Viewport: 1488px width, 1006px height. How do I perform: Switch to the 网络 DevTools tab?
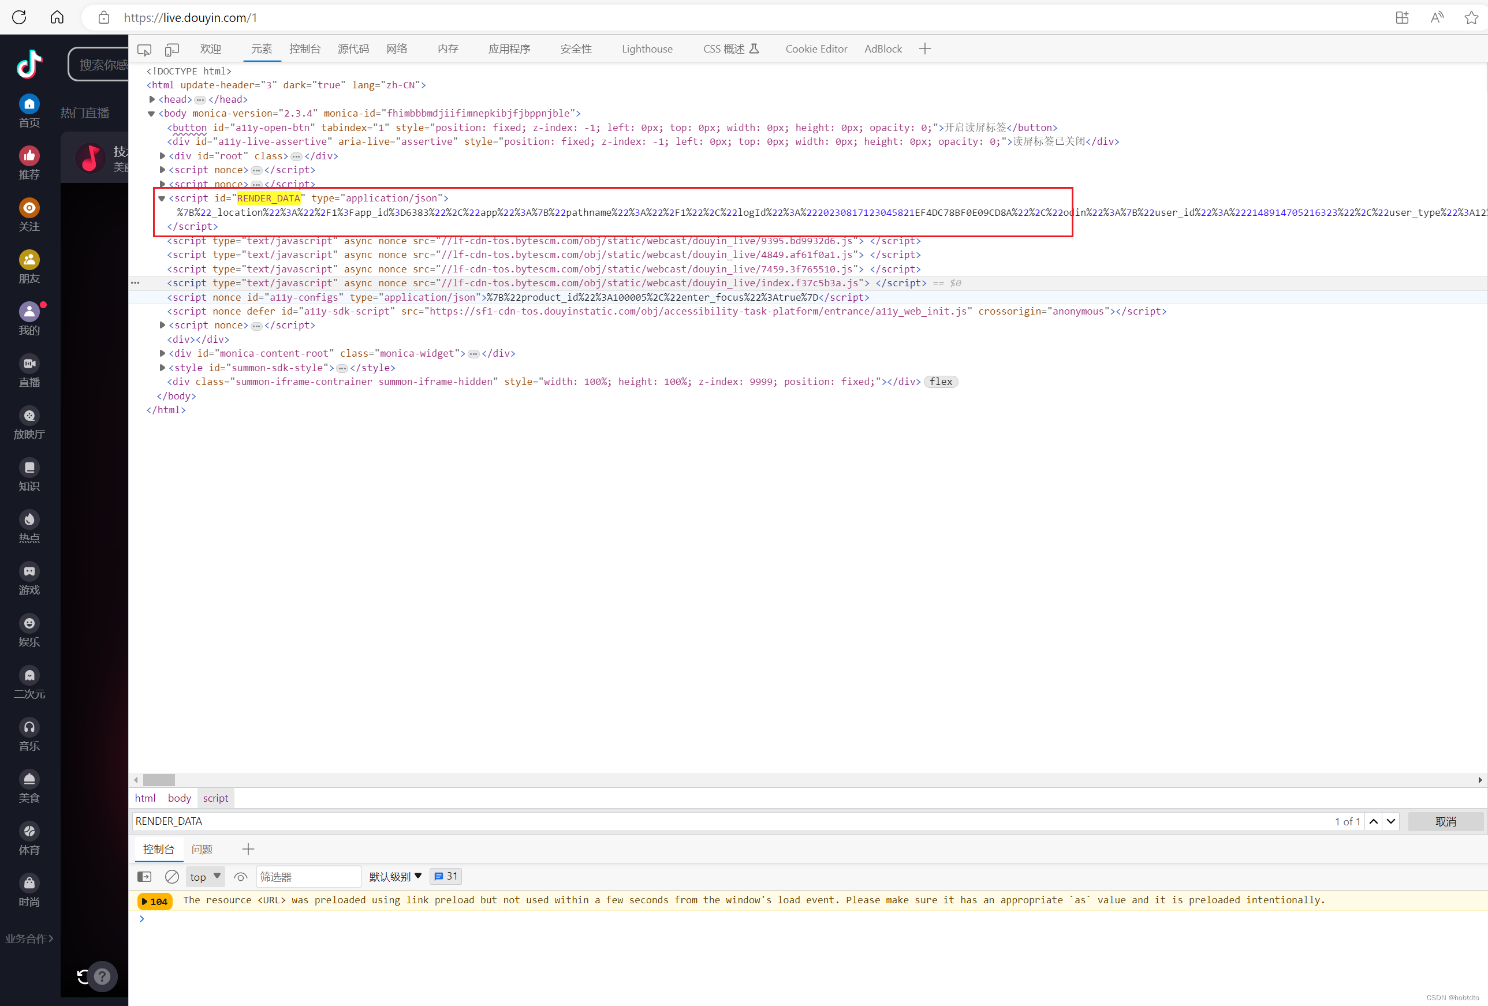click(x=397, y=48)
